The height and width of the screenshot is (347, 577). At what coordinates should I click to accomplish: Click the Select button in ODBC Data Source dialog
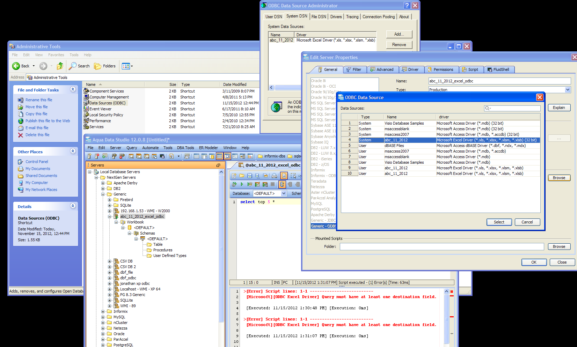[x=499, y=222]
